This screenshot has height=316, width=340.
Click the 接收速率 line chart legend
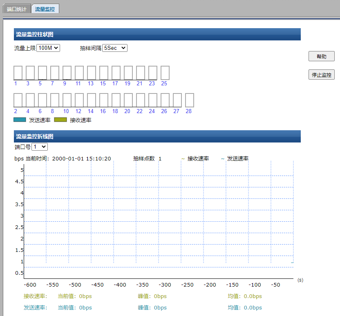(195, 158)
